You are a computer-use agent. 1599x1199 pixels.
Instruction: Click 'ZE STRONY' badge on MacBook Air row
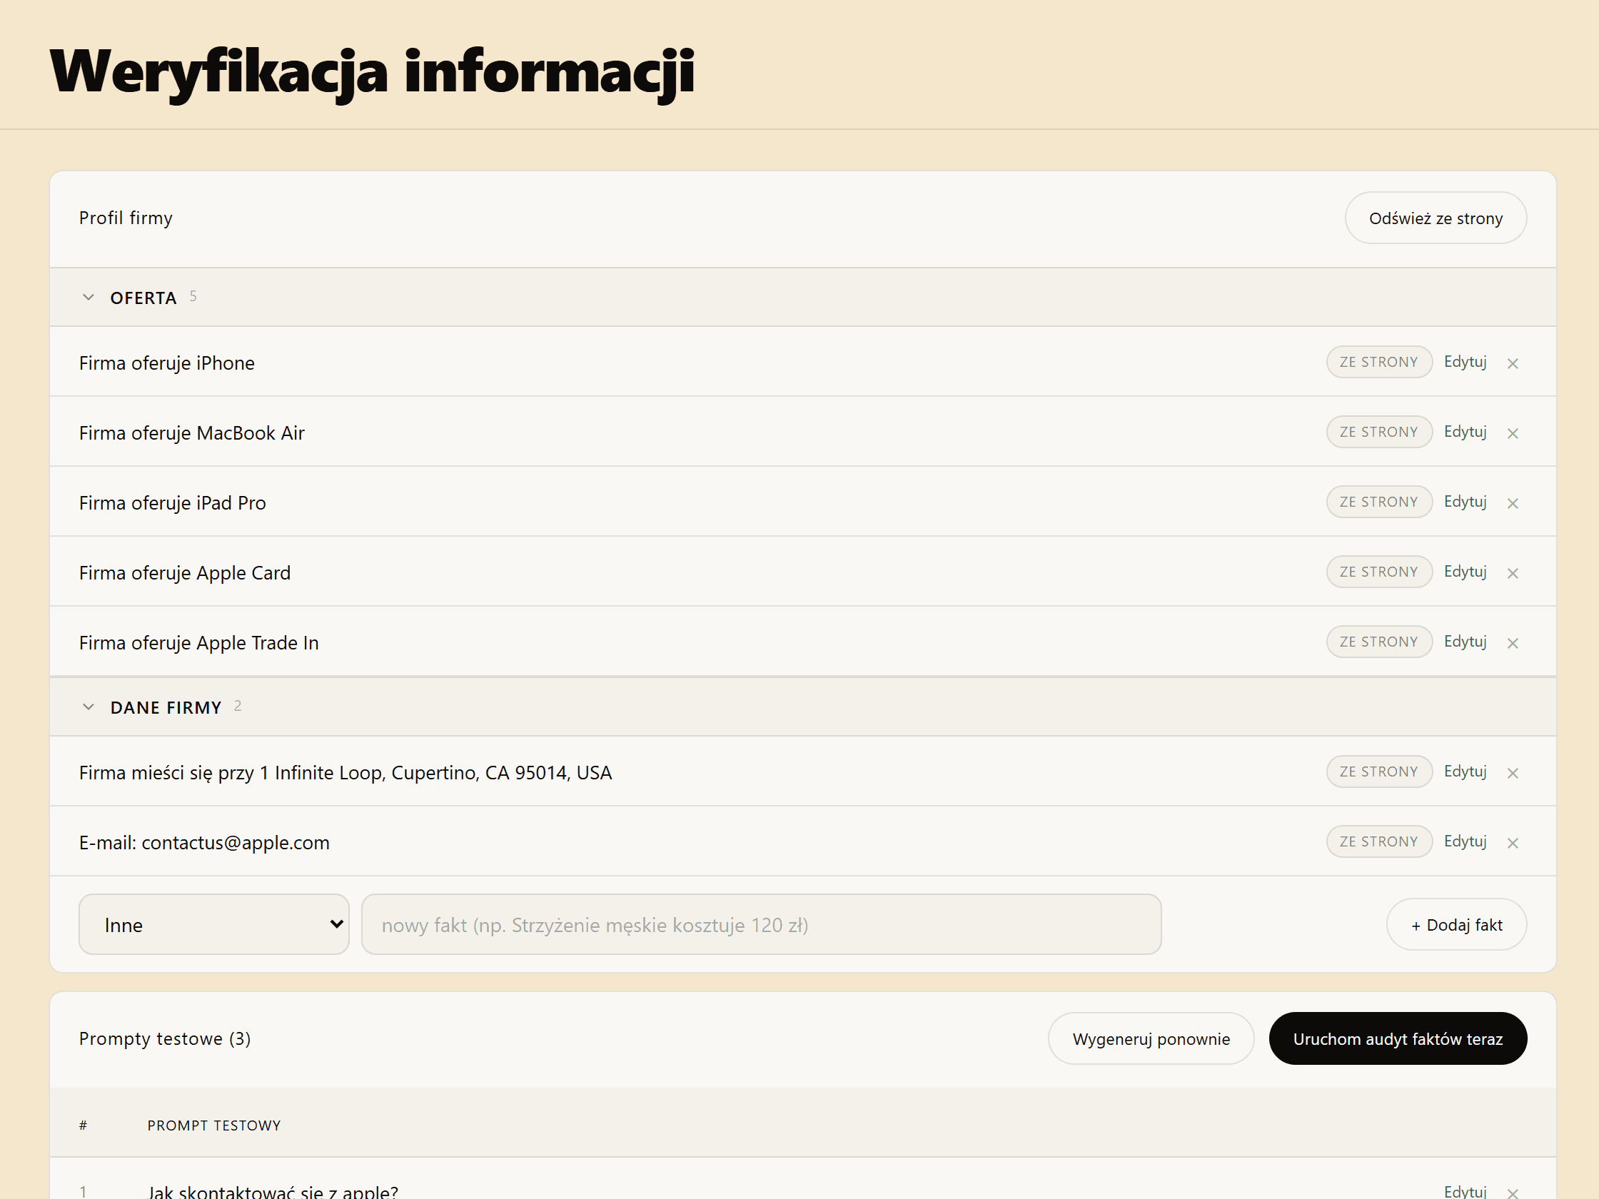(x=1379, y=432)
